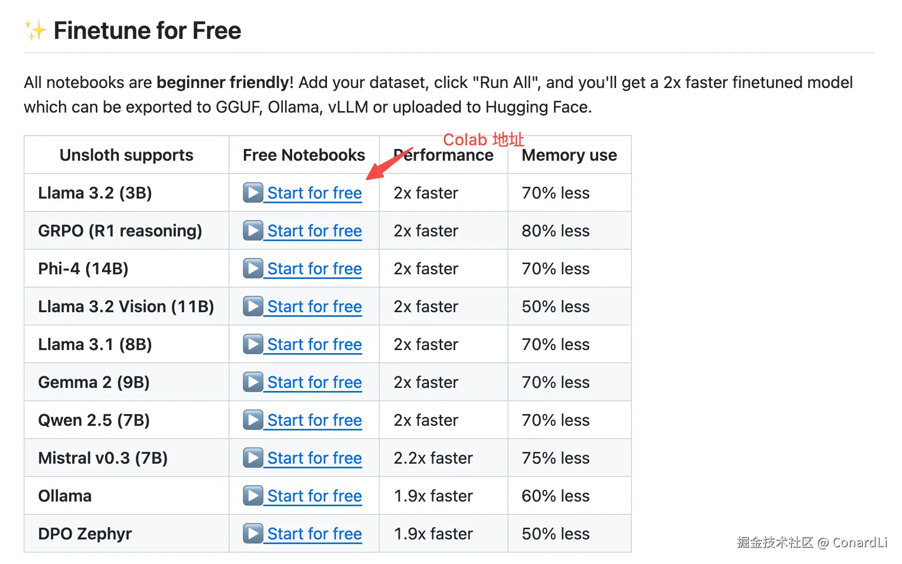The image size is (902, 564).
Task: Click the play icon for Mistral v0.3 (7B)
Action: pyautogui.click(x=253, y=458)
